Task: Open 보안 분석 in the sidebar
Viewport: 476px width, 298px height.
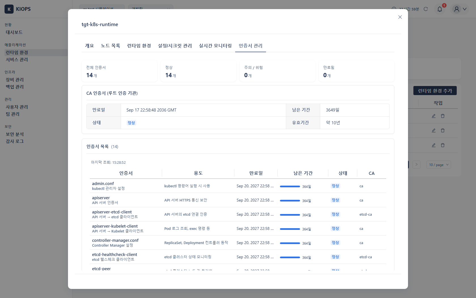Action: pos(15,134)
